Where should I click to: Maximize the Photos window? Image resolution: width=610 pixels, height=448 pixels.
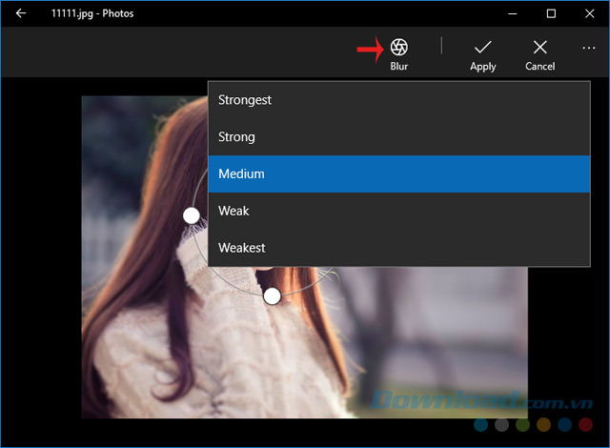point(551,13)
